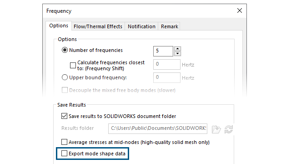This screenshot has height=164, width=291.
Task: Click the Save Results group label
Action: click(71, 105)
